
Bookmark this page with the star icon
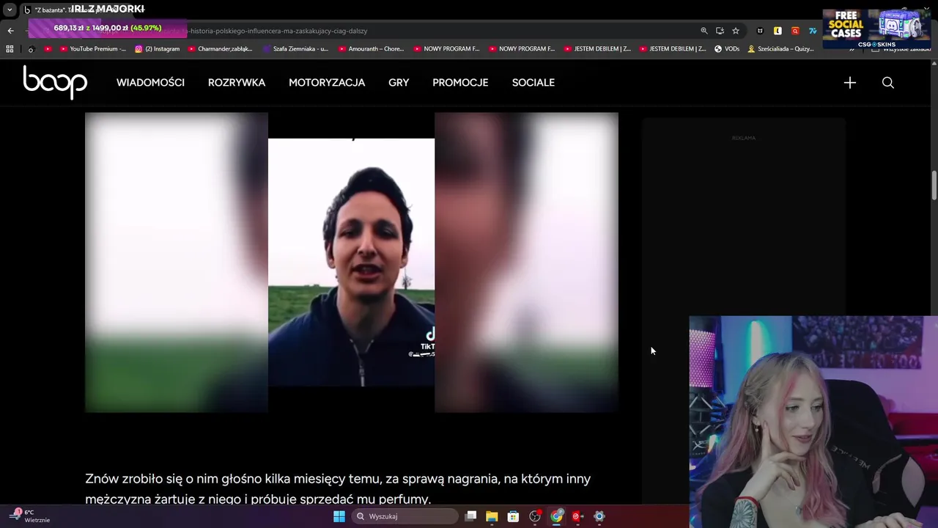tap(736, 31)
